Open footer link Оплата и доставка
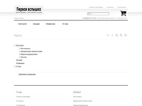This screenshot has height=106, width=142. (x=23, y=97)
